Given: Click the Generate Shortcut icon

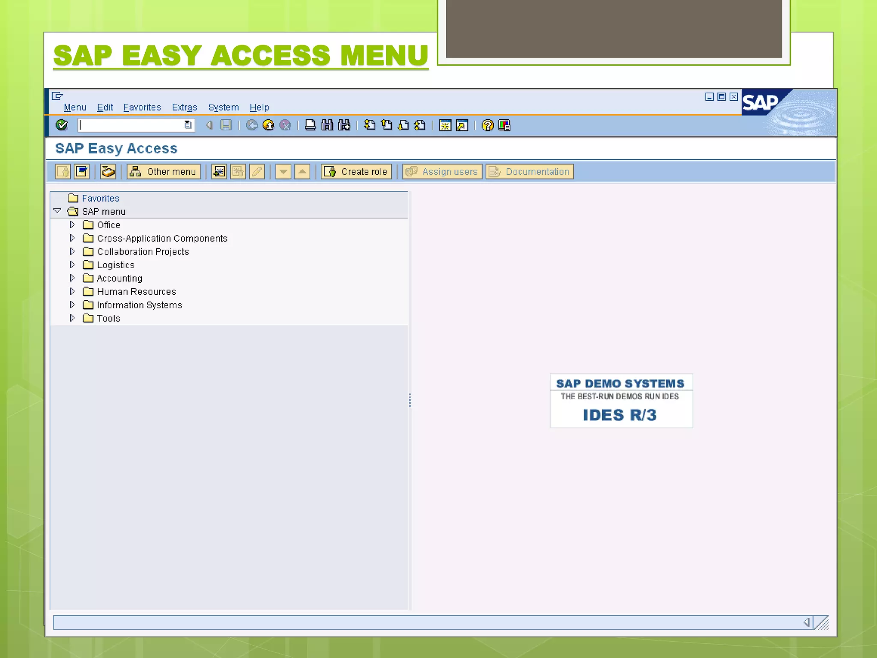Looking at the screenshot, I should 462,126.
